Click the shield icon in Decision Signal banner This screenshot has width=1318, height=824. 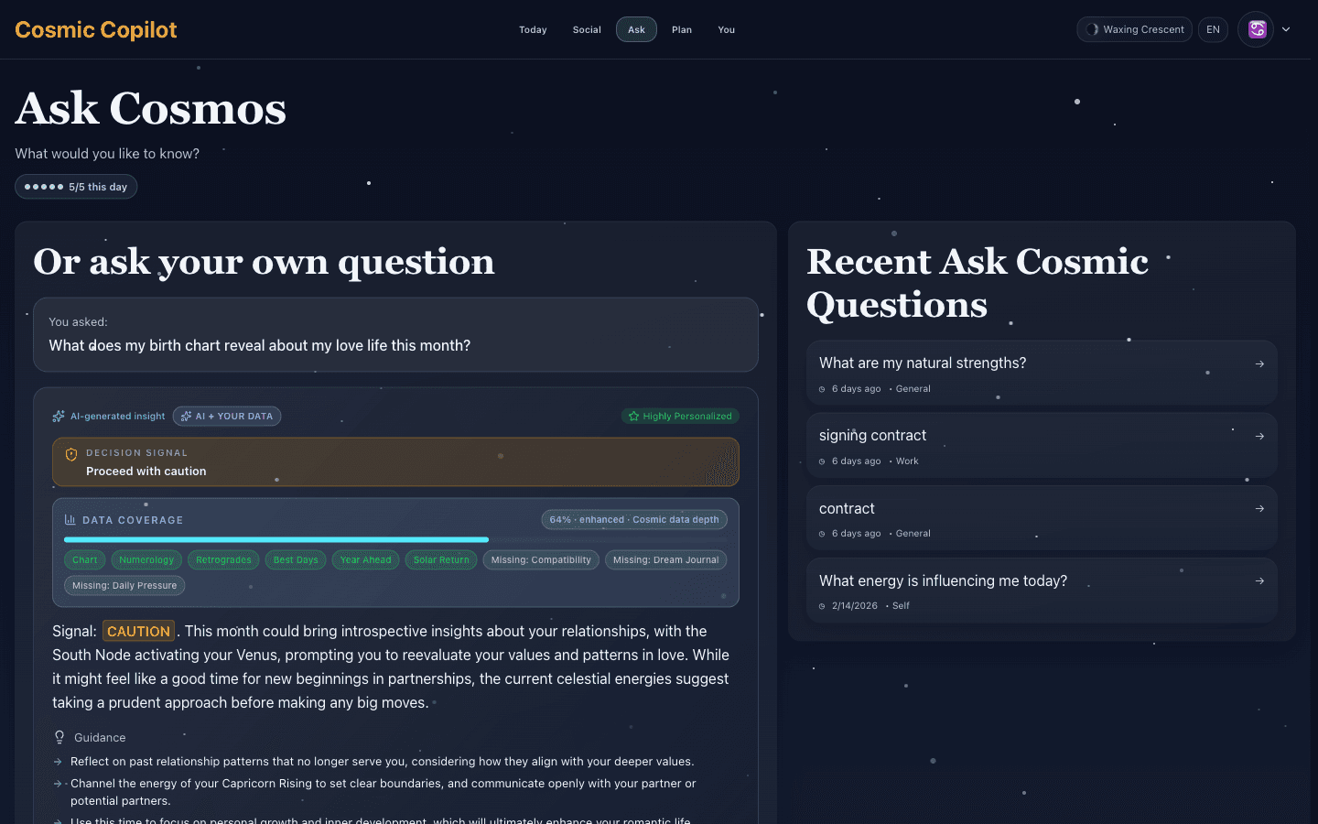point(71,454)
